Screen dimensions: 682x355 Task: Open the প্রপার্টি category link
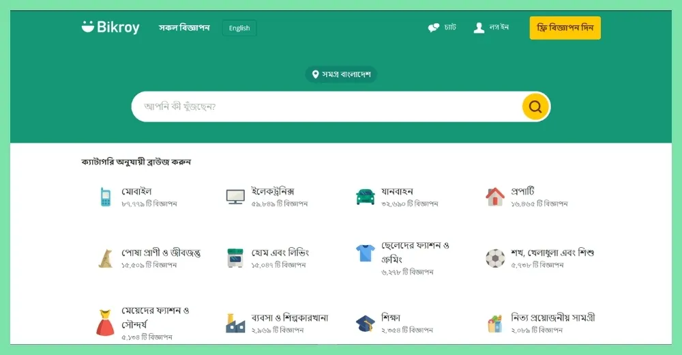click(522, 191)
